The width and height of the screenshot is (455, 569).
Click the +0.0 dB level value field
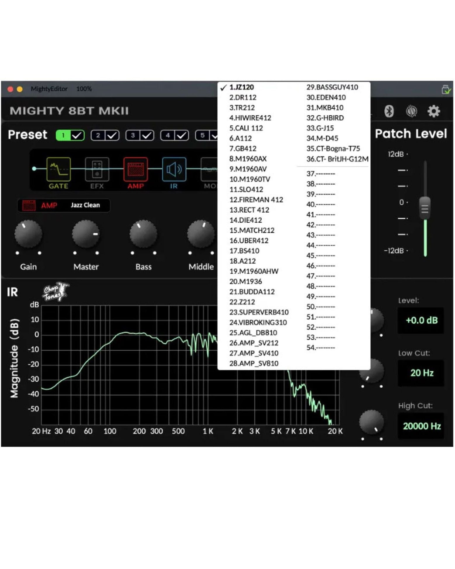(421, 321)
